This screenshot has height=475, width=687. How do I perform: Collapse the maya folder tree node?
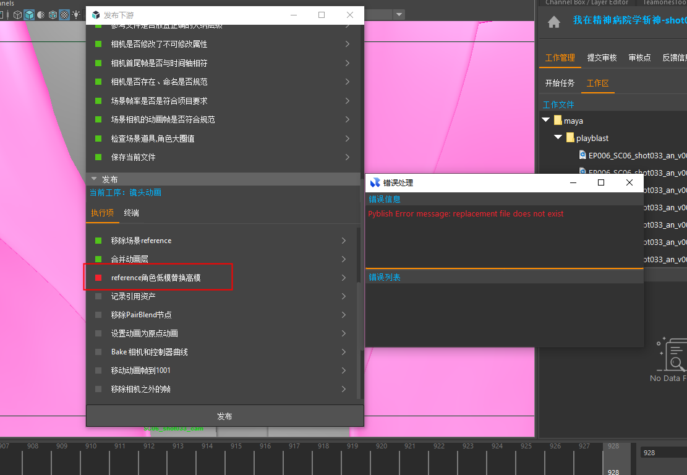[545, 121]
